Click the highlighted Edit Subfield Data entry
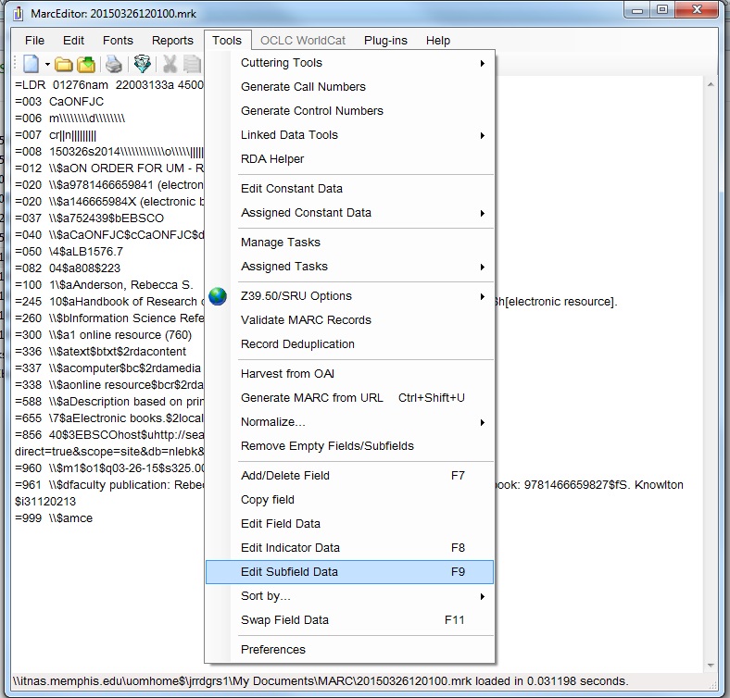 pyautogui.click(x=349, y=572)
